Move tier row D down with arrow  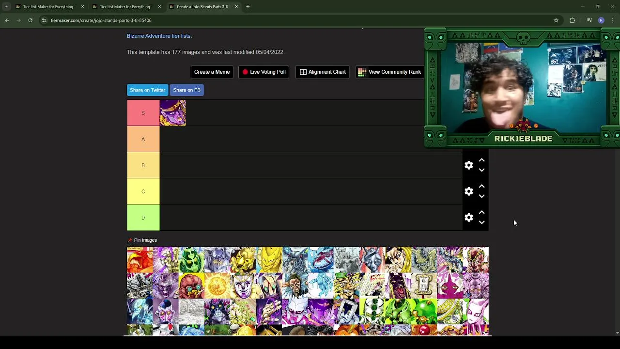(x=481, y=222)
